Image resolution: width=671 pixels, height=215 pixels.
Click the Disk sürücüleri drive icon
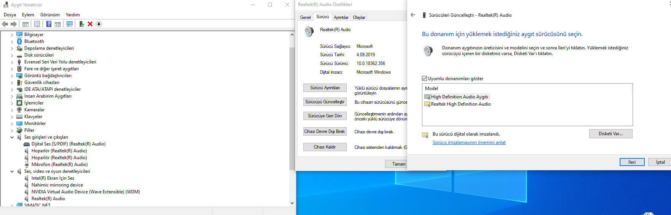(x=19, y=55)
